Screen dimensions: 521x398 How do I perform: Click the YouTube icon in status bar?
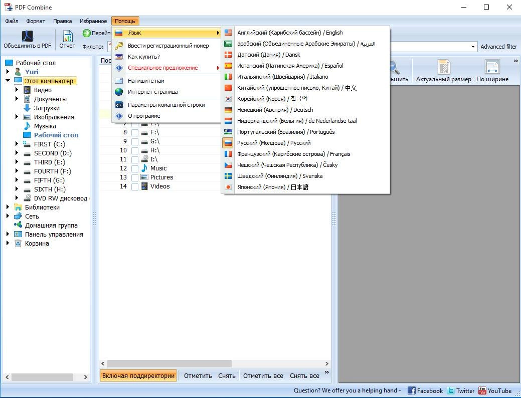[x=482, y=390]
